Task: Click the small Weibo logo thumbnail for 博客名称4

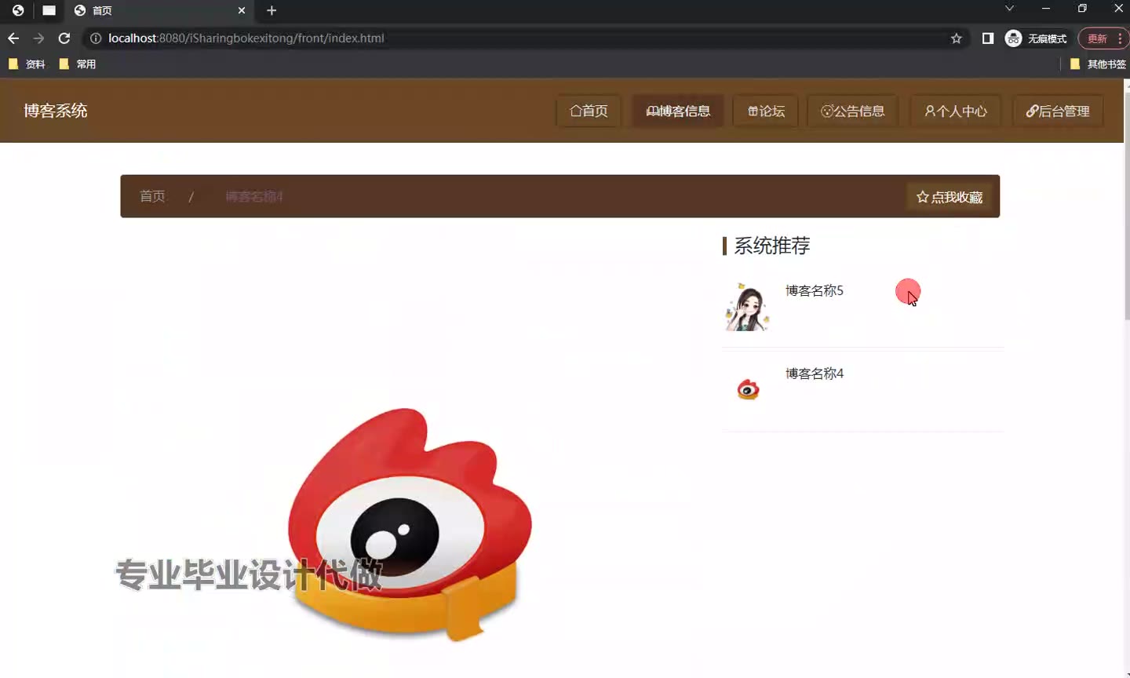Action: click(x=748, y=389)
